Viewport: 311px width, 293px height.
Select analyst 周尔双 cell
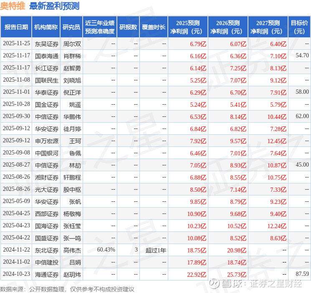72,44
